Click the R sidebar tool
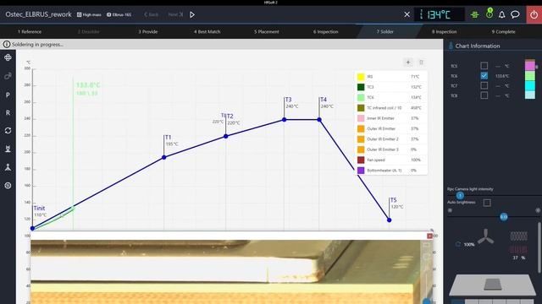542x304 pixels. [x=8, y=112]
